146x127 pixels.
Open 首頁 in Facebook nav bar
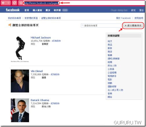pyautogui.click(x=27, y=10)
